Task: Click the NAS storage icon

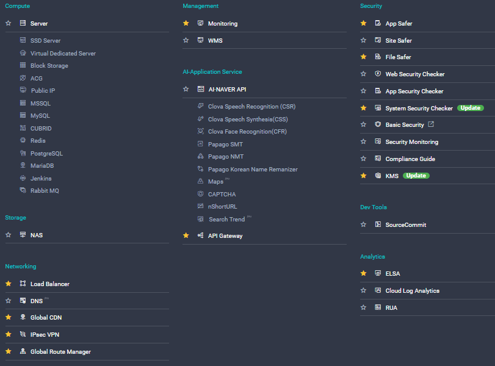Action: [23, 235]
